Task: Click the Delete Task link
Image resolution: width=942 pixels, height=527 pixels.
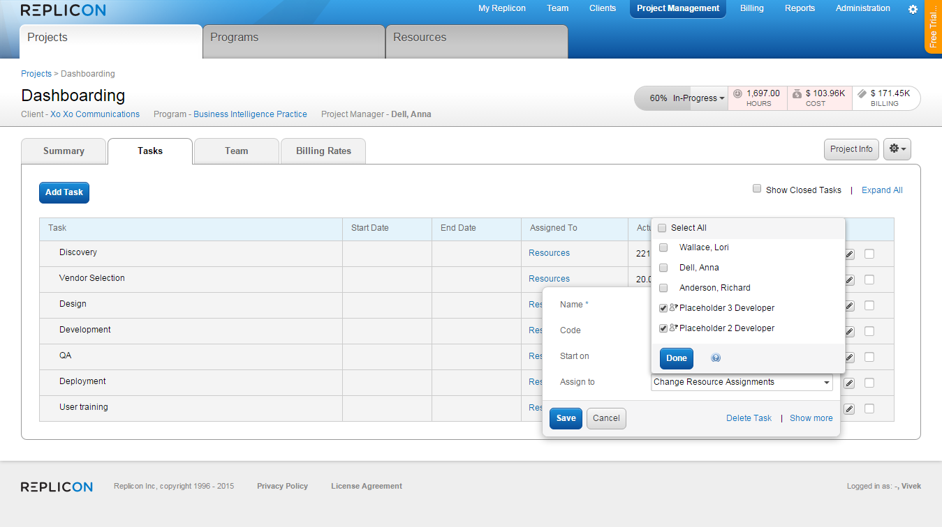Action: point(749,418)
